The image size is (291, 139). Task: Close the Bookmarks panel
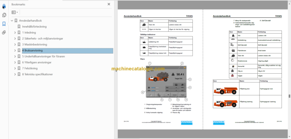click(109, 4)
